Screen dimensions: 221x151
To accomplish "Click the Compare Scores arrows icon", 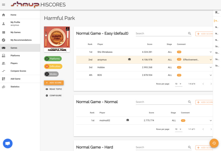I will coord(4,71).
